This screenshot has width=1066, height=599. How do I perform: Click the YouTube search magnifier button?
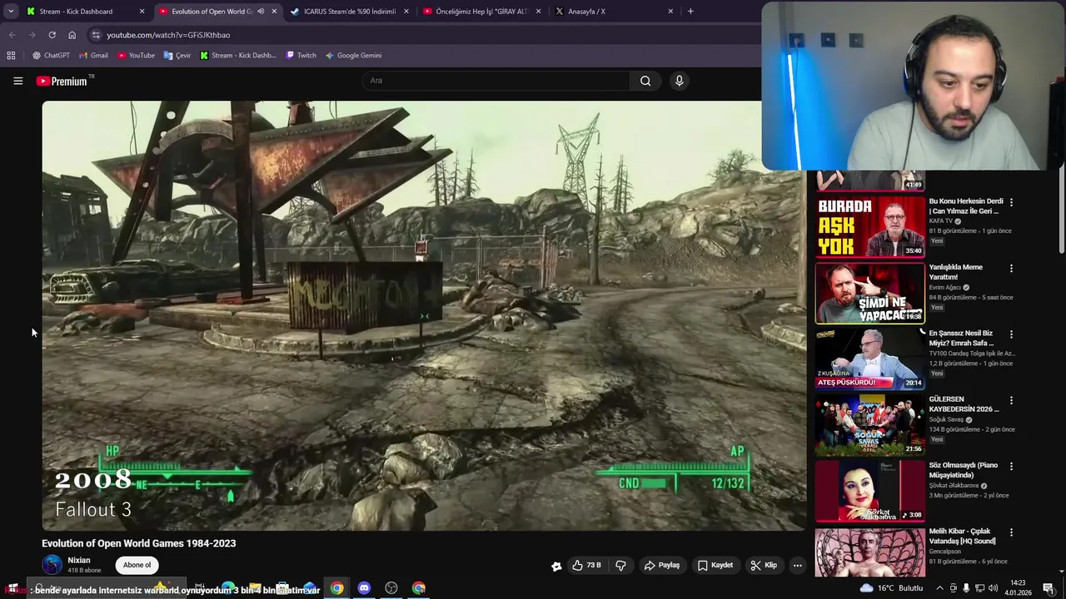(645, 81)
